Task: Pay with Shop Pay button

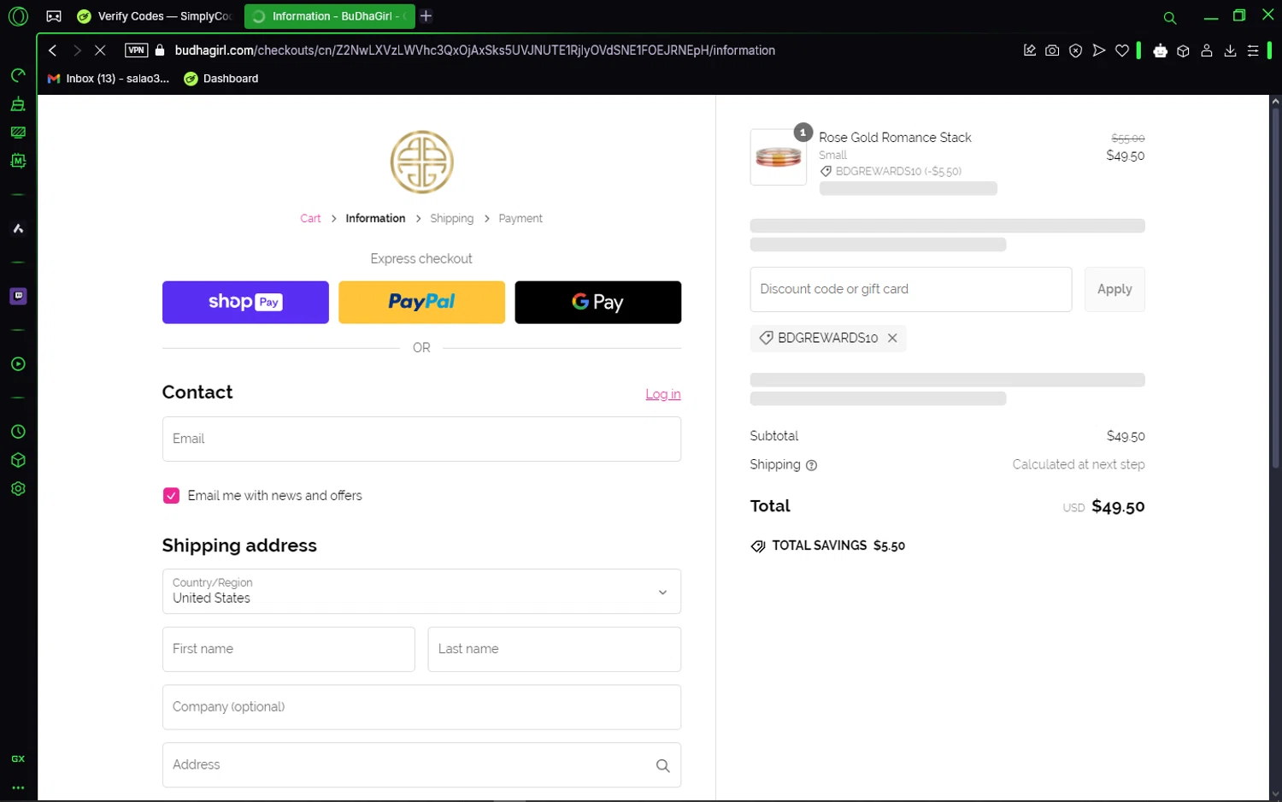Action: click(x=245, y=303)
